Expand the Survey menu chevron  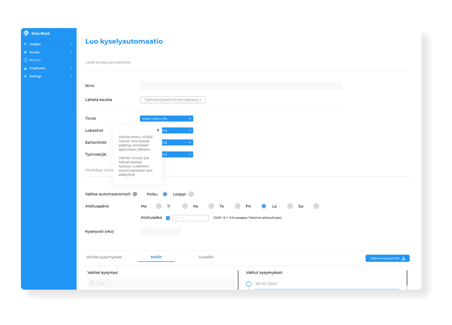[71, 52]
